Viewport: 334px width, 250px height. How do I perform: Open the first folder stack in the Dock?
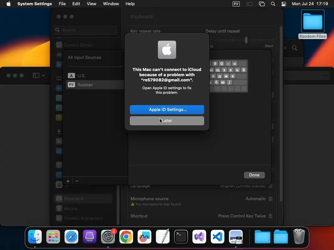click(x=263, y=237)
